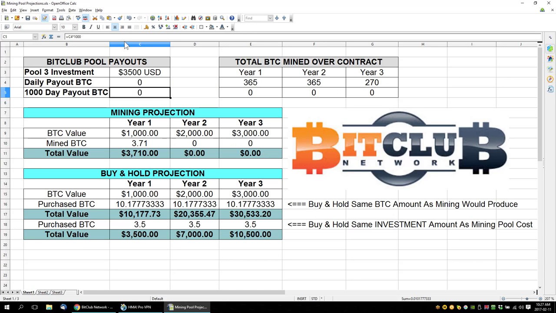Screen dimensions: 556x313
Task: Open Page Preview icon
Action: click(68, 18)
